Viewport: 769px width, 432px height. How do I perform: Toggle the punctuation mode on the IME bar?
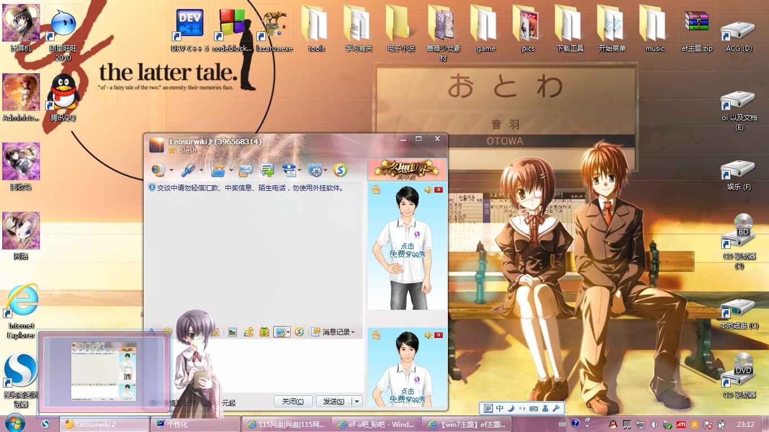pyautogui.click(x=522, y=409)
